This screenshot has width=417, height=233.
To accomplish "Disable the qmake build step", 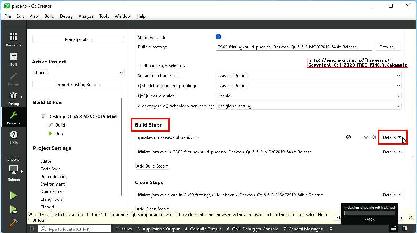I will 349,137.
